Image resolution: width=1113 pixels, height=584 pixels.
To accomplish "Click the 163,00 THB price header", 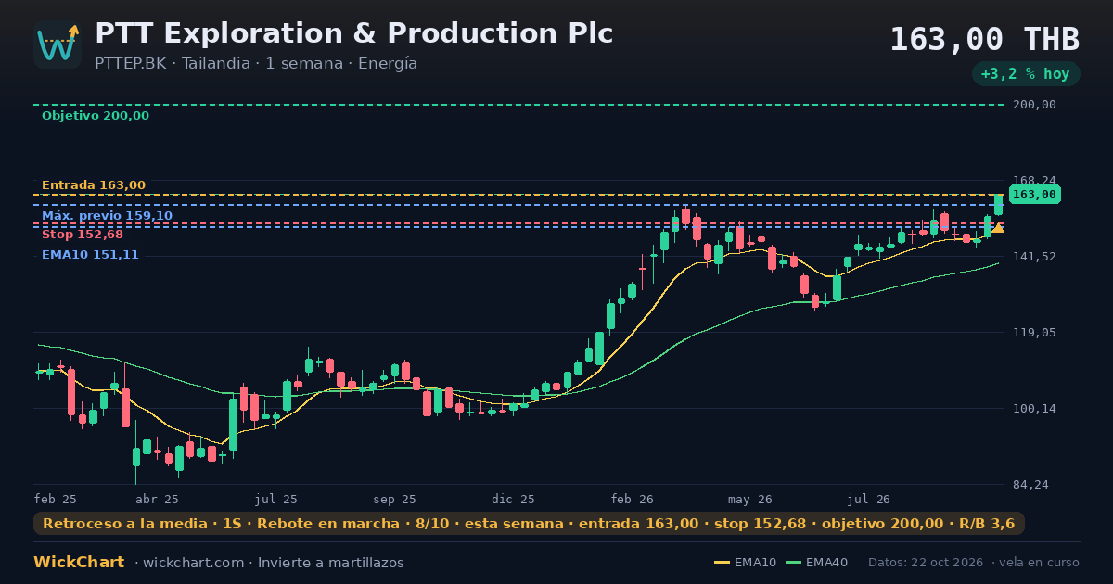I will pos(984,40).
